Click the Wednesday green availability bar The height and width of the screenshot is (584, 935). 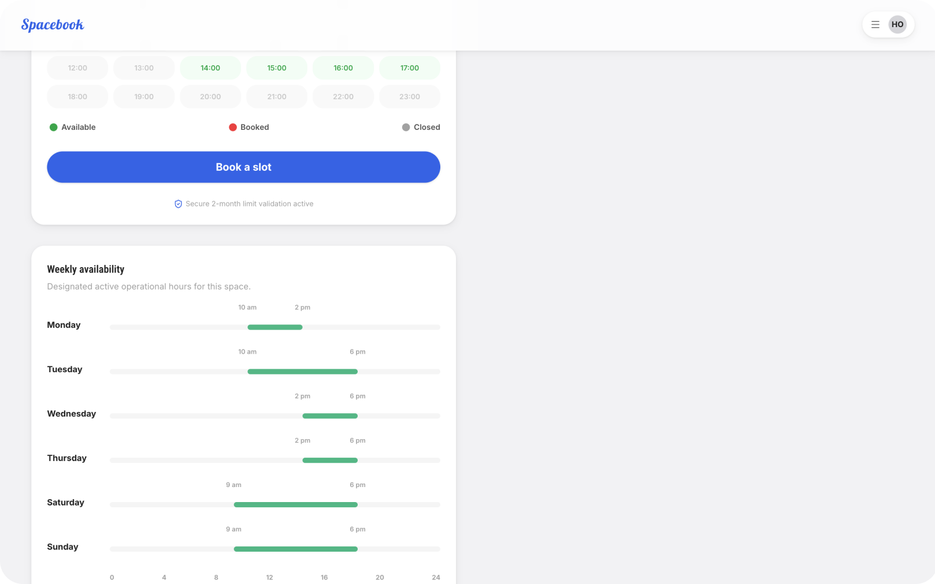330,416
